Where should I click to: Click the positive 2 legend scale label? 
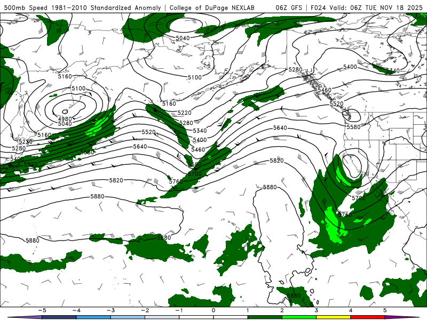coord(282,310)
